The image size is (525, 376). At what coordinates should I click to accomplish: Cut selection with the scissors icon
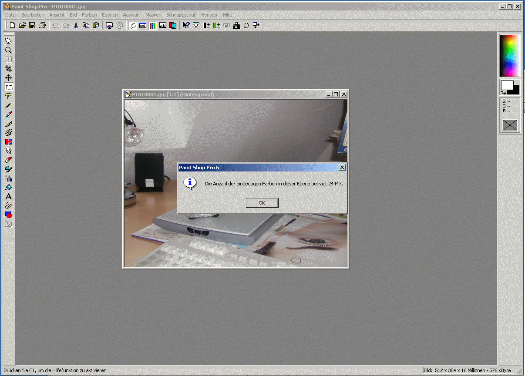(x=76, y=26)
